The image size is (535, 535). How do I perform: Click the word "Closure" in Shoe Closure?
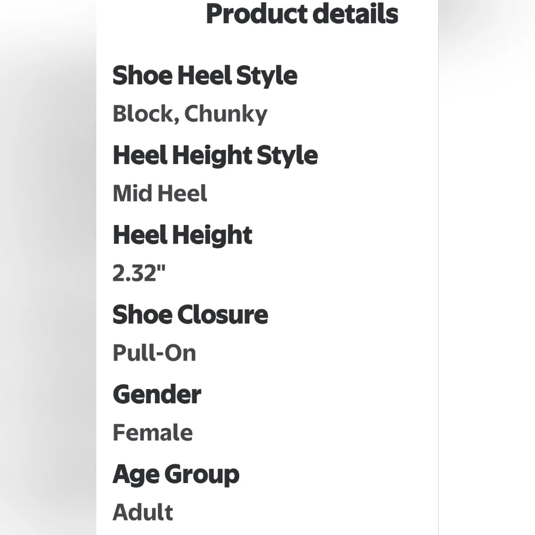point(222,315)
